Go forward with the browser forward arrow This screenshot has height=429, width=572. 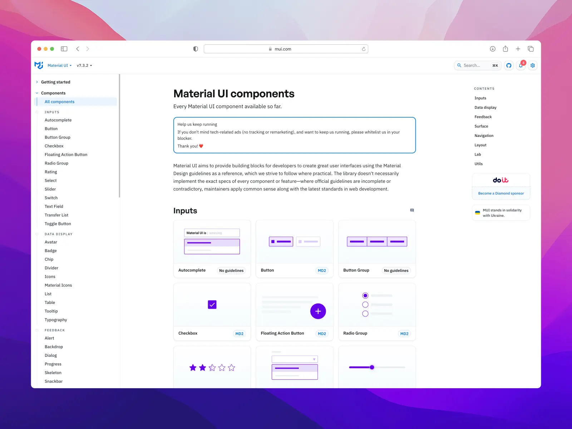[x=88, y=49]
